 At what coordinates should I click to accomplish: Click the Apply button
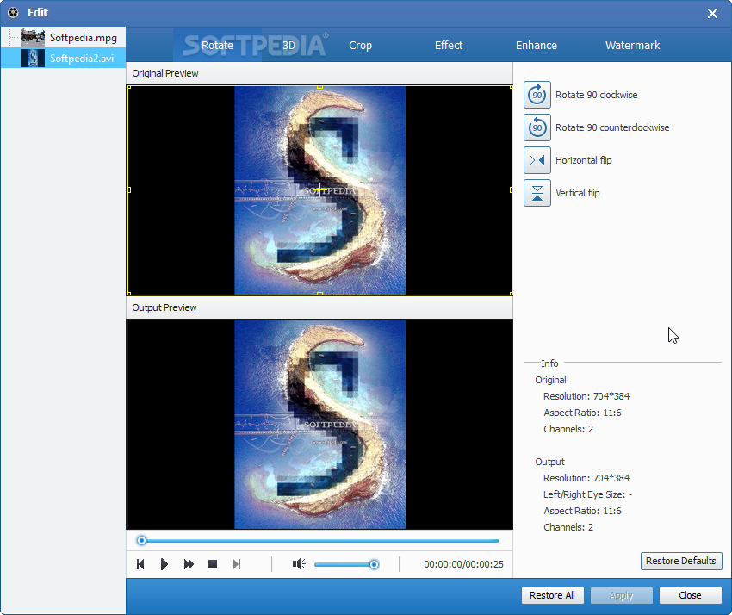622,595
